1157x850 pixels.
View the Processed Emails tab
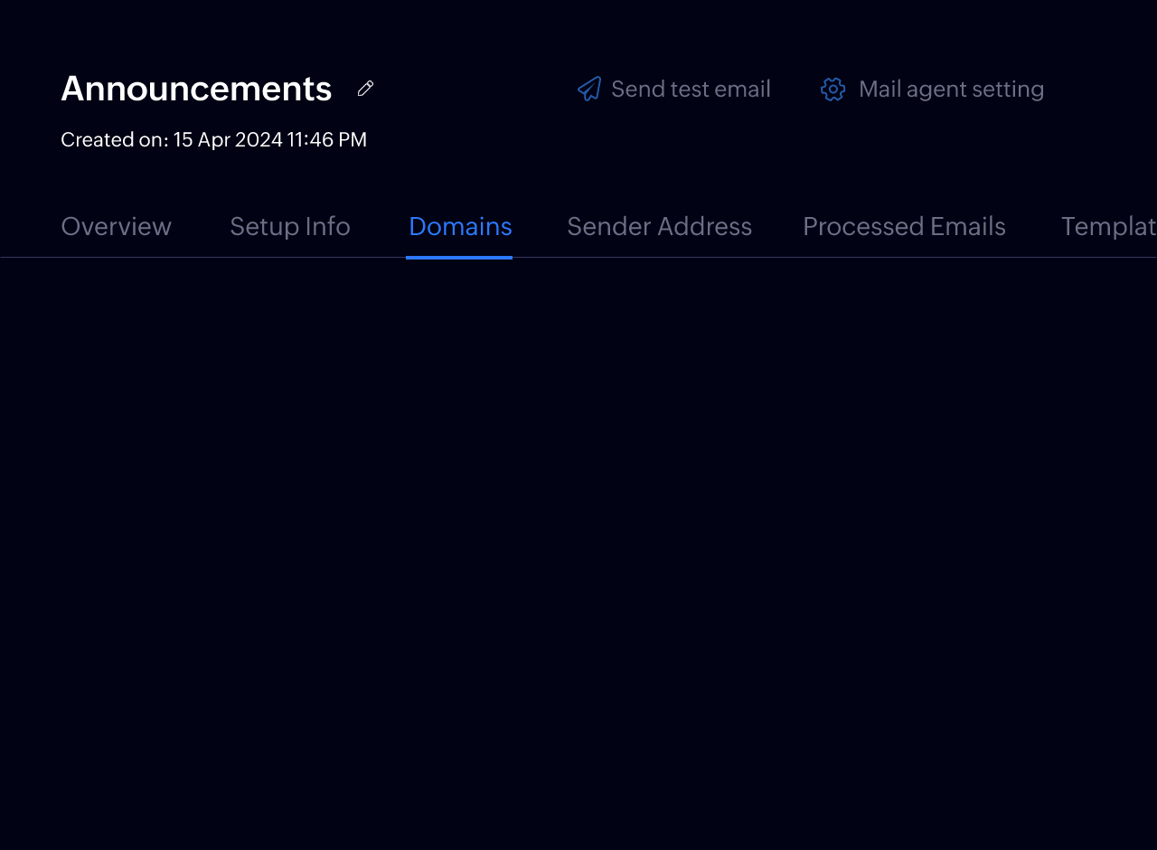coord(904,226)
